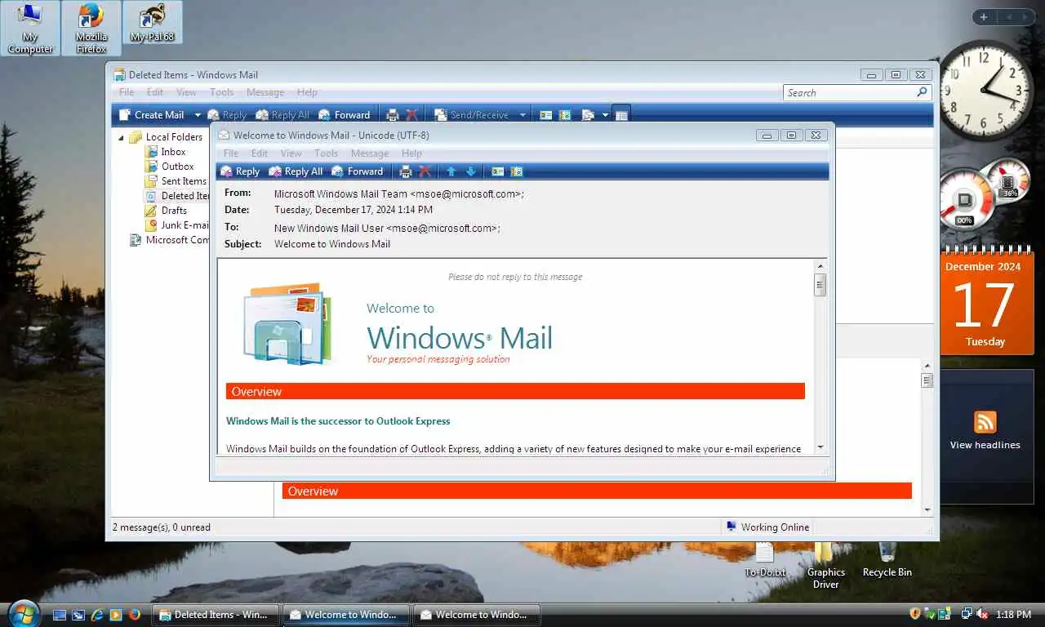Launch Firefox from the quick launch bar
The height and width of the screenshot is (627, 1045).
pos(135,615)
